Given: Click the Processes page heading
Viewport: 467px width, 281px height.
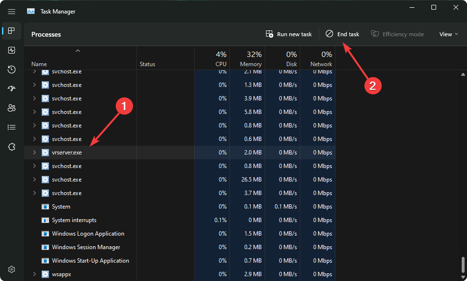Looking at the screenshot, I should pyautogui.click(x=46, y=34).
